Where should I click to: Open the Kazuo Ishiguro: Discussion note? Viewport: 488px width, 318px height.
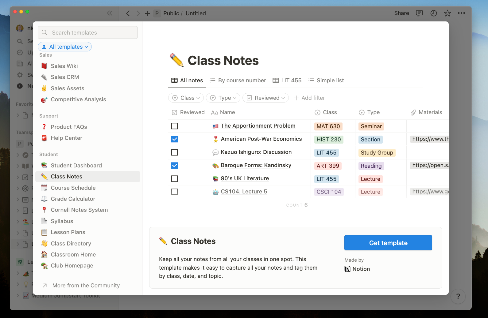[x=256, y=152]
